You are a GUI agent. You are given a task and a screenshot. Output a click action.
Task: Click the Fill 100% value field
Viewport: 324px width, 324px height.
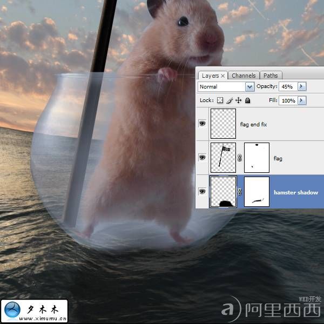288,100
